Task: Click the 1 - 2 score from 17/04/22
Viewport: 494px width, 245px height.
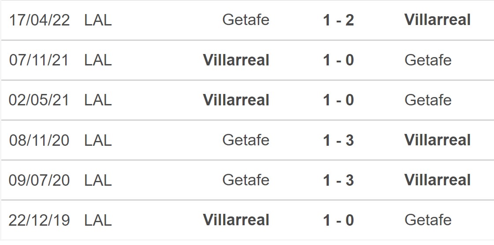Action: pos(338,20)
